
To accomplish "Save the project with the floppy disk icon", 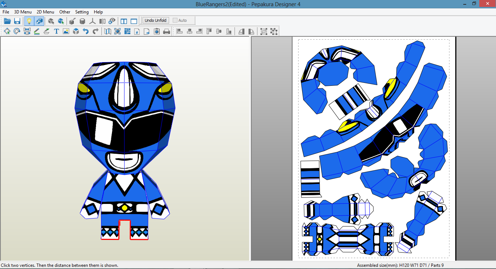I will (17, 21).
